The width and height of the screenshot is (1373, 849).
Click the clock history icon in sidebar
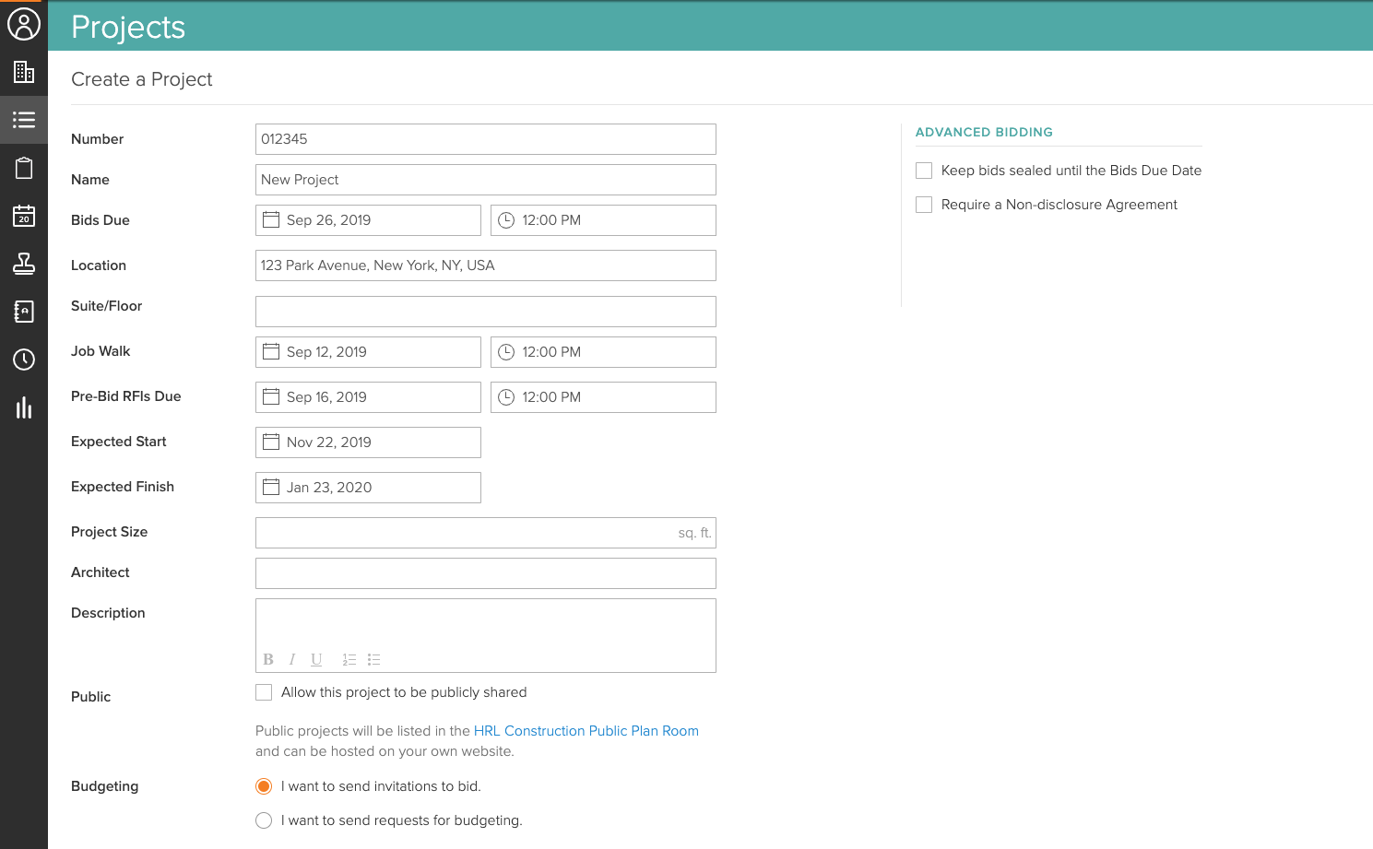coord(24,360)
